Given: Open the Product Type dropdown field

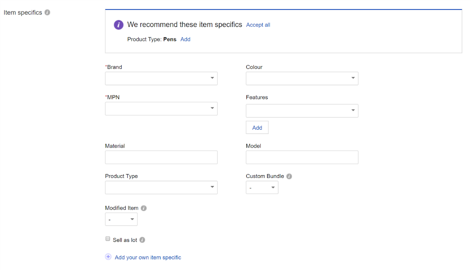Looking at the screenshot, I should pos(161,187).
